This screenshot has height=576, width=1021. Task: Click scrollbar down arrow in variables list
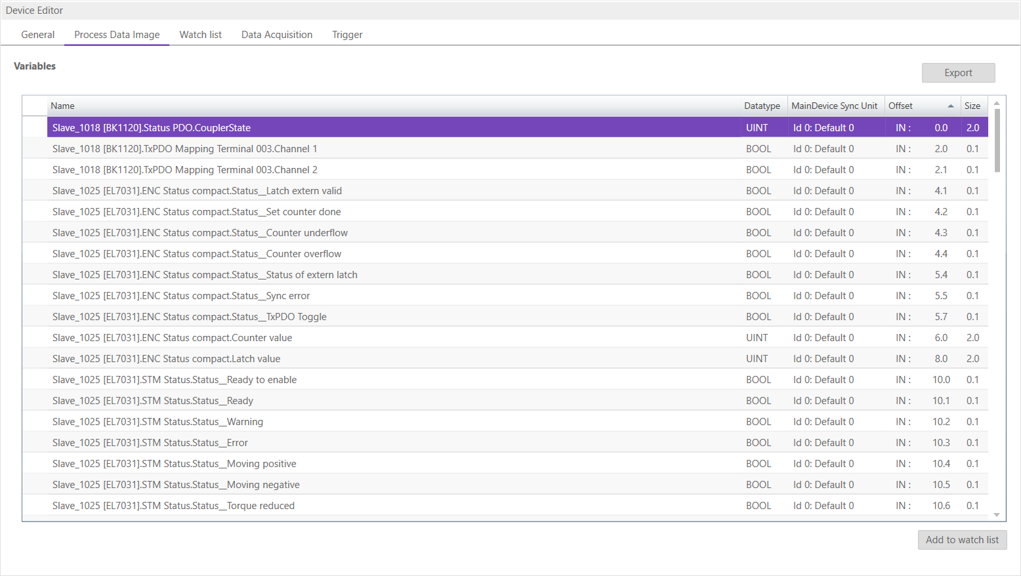tap(997, 515)
